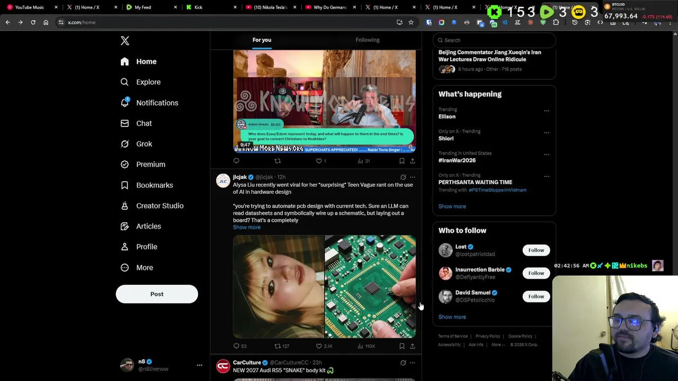Viewport: 678px width, 381px height.
Task: Repost the jlcjak post with 127 reposts
Action: pyautogui.click(x=281, y=346)
